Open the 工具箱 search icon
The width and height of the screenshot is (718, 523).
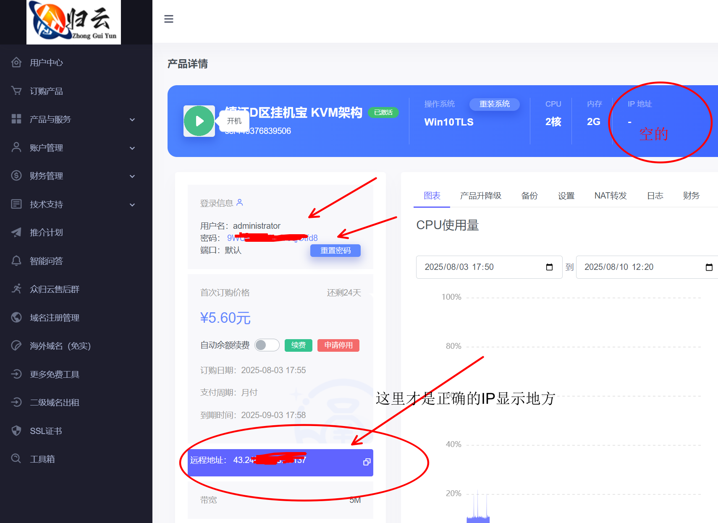tap(16, 459)
